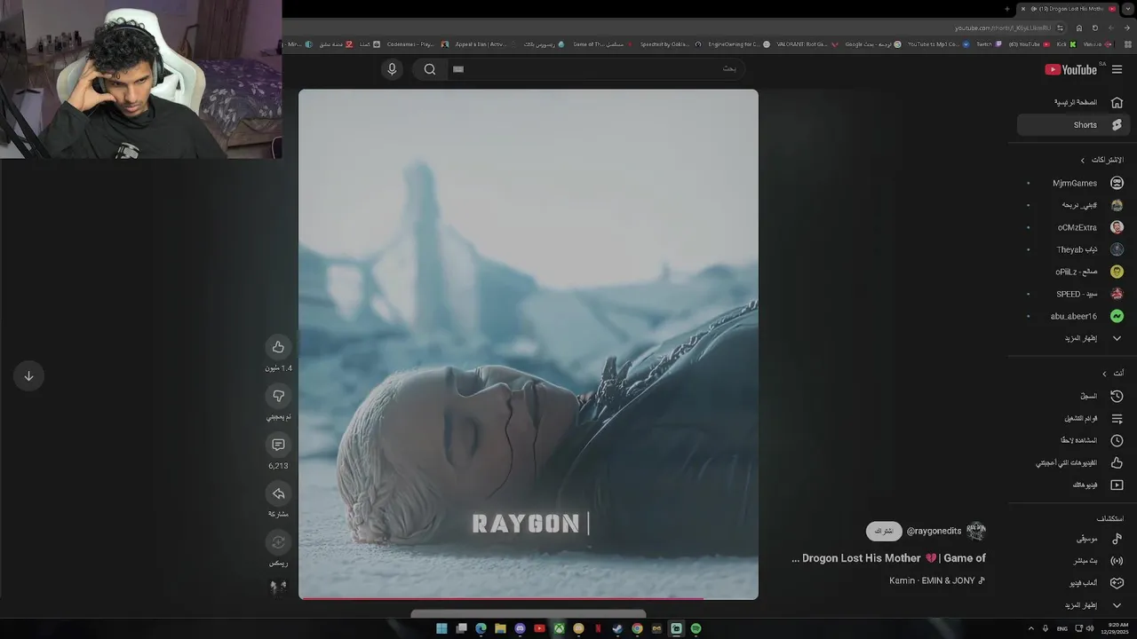Open comments showing 6,213
Image resolution: width=1137 pixels, height=639 pixels.
pos(278,444)
